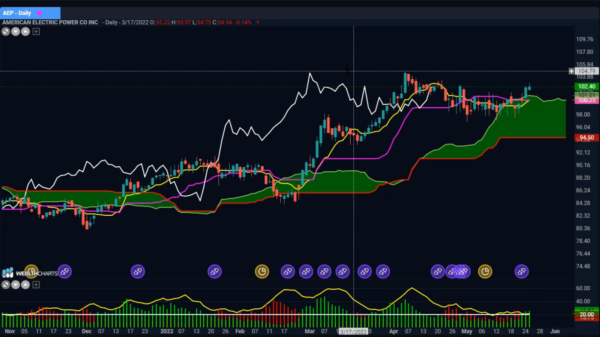Open the purple ratings marker at Apr 20
Viewport: 600px width, 337px height.
pos(438,271)
